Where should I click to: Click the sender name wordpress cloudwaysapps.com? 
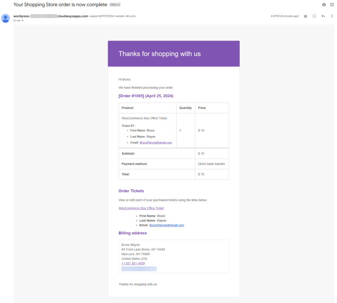50,16
